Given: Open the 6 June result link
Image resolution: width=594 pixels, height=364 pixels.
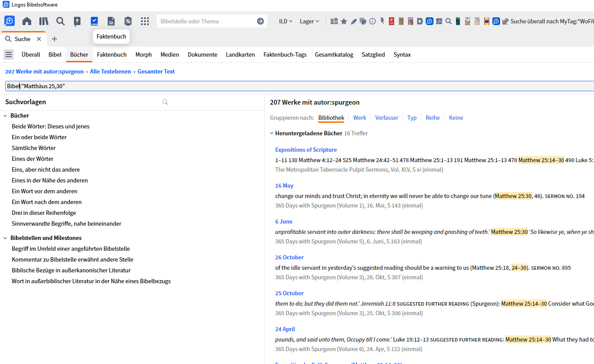Looking at the screenshot, I should [284, 221].
